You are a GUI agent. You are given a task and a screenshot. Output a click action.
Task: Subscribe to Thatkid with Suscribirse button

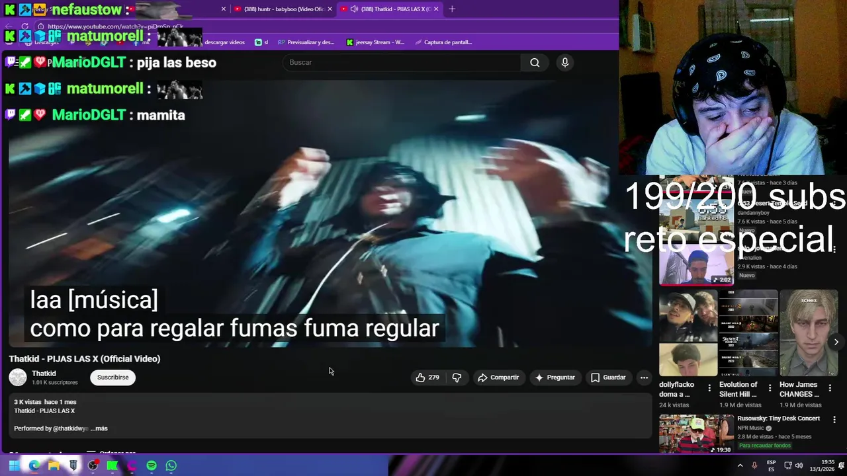[x=113, y=377]
